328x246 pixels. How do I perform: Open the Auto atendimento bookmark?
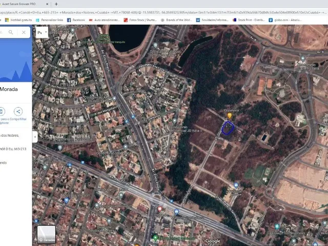tap(105, 20)
